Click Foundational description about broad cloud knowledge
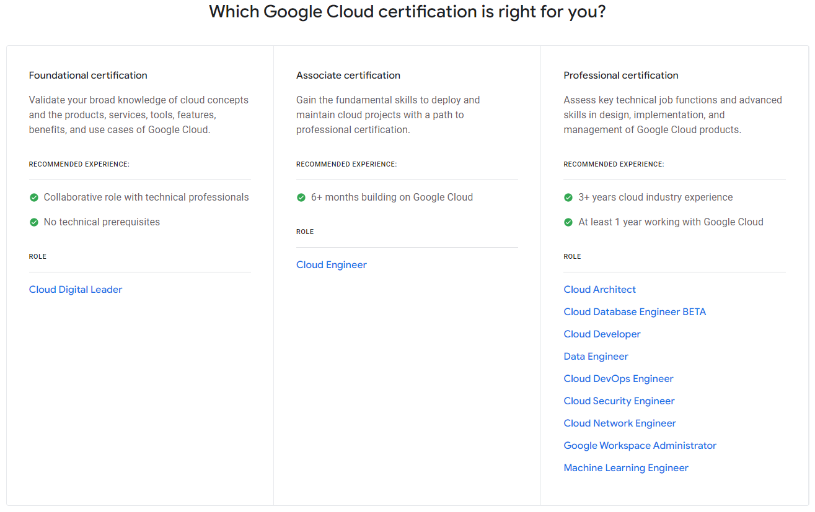 point(139,115)
